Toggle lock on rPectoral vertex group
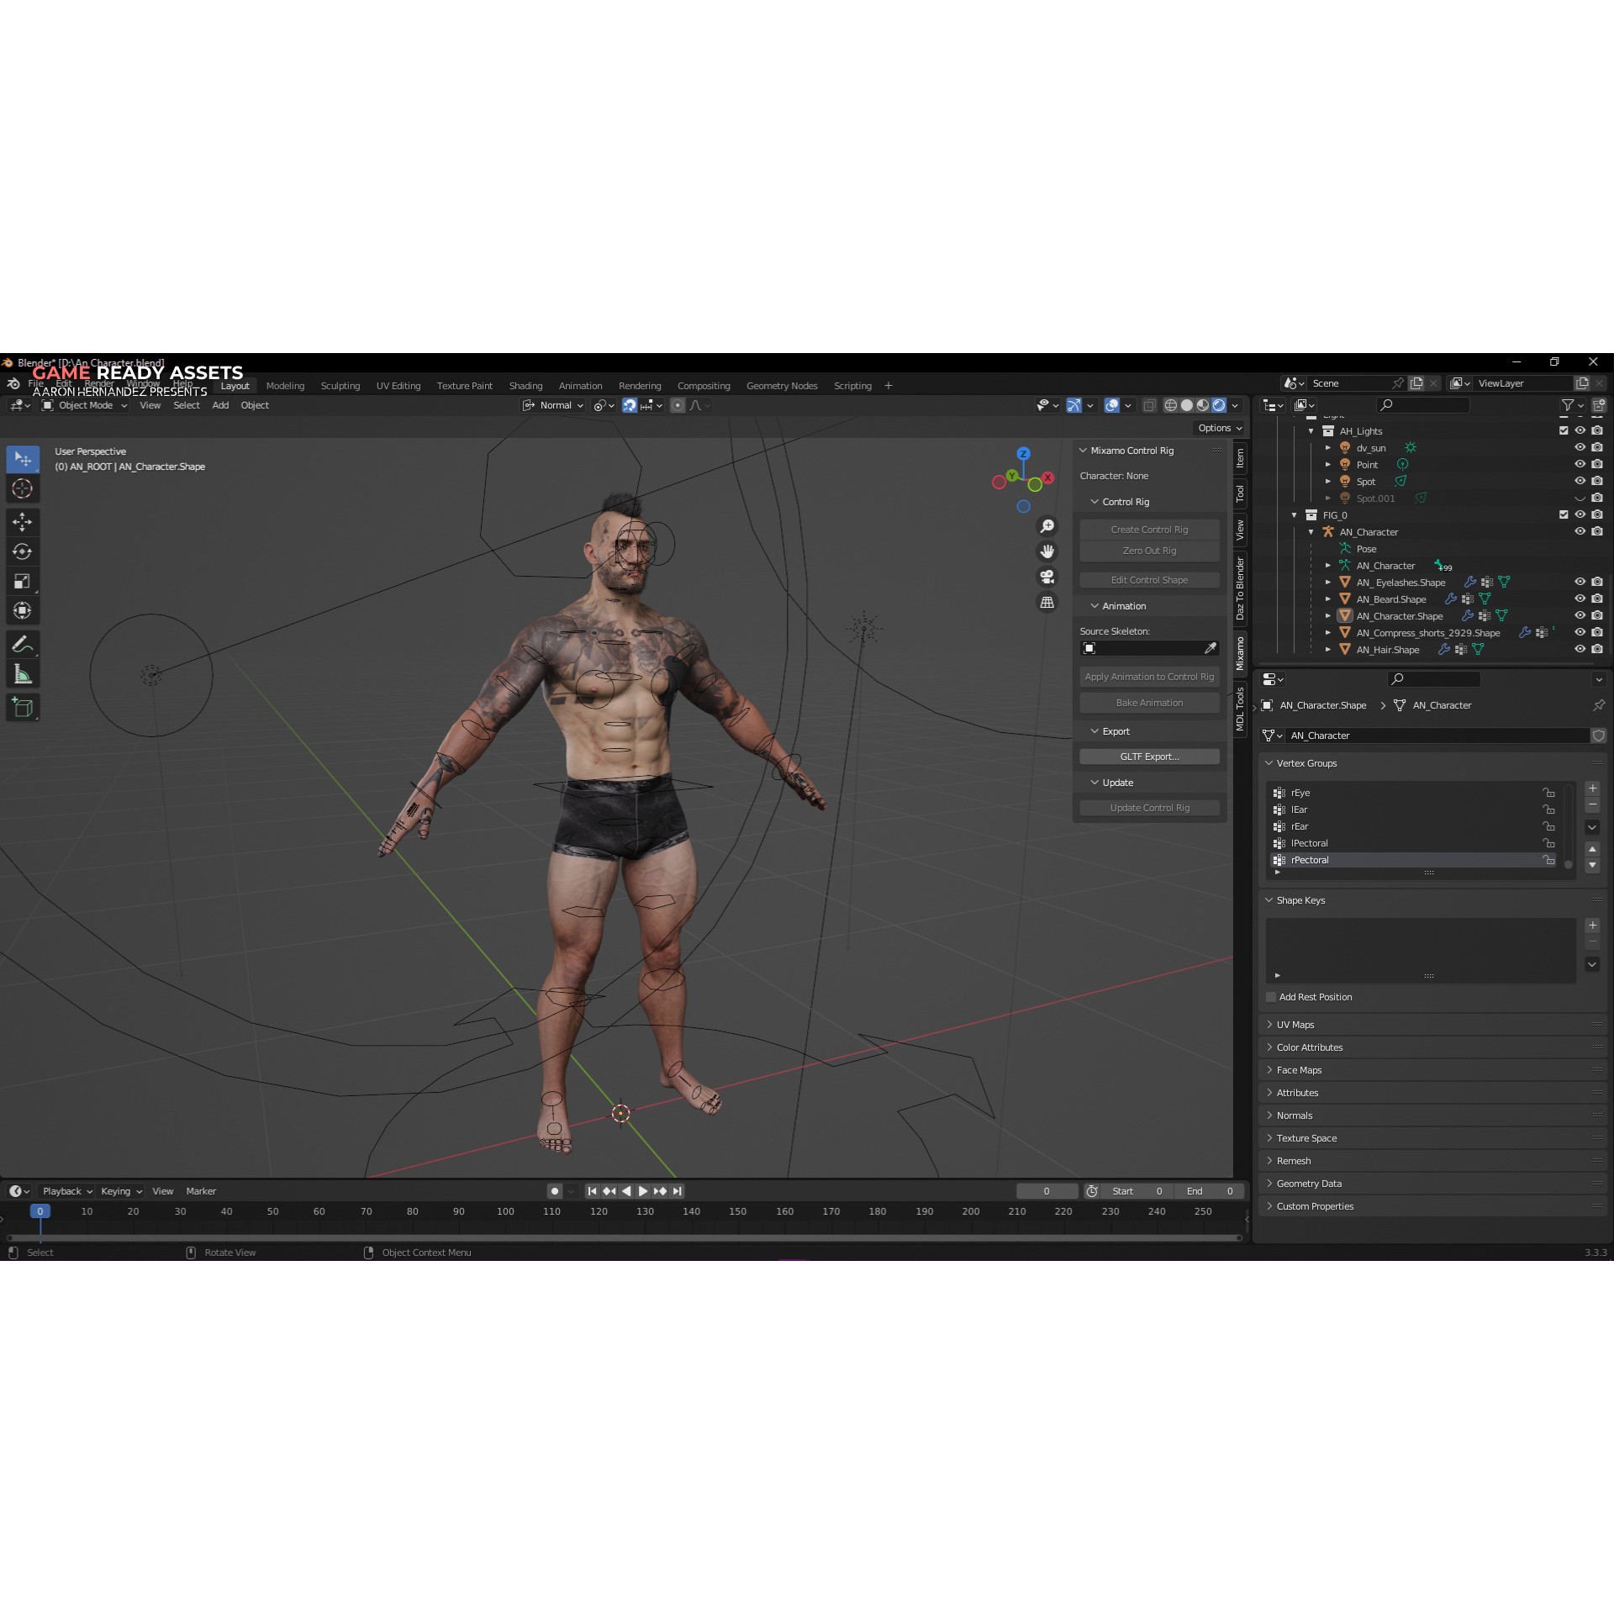This screenshot has width=1614, height=1614. coord(1548,860)
